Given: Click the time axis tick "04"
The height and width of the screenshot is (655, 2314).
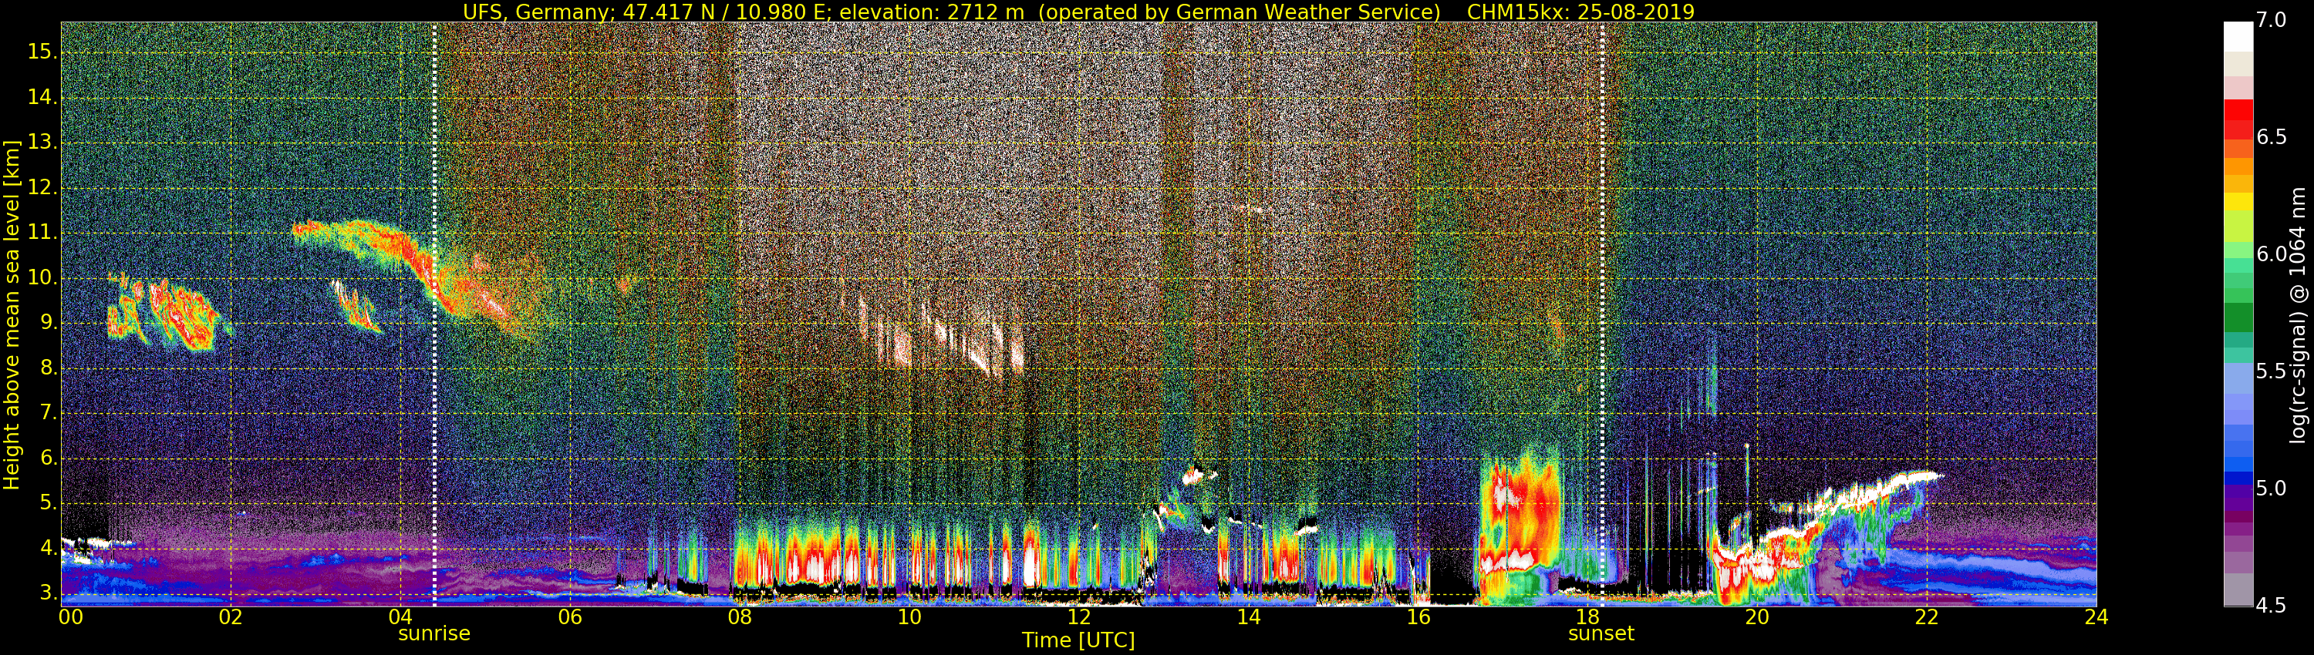Looking at the screenshot, I should [x=400, y=617].
